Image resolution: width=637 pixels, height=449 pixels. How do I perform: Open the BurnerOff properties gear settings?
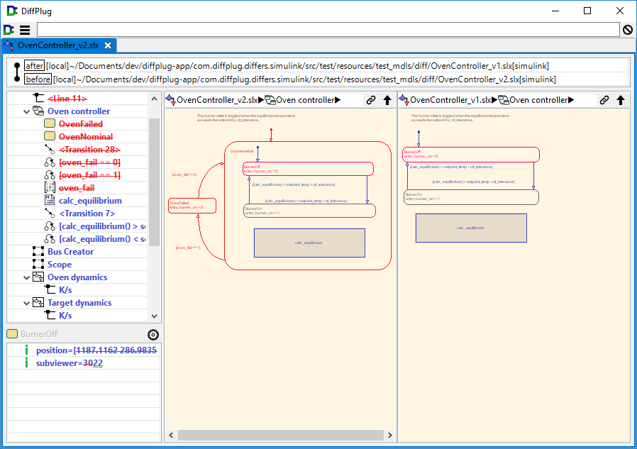[153, 334]
